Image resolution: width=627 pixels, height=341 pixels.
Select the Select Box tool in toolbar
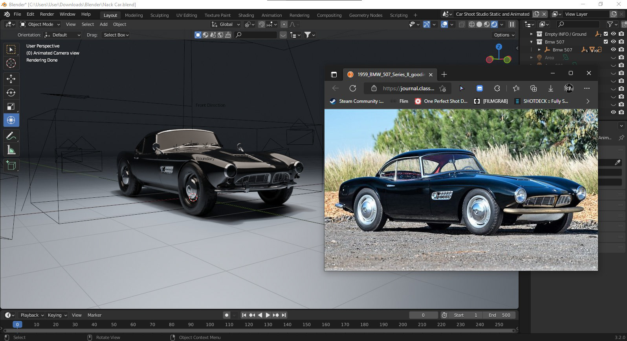(x=11, y=49)
